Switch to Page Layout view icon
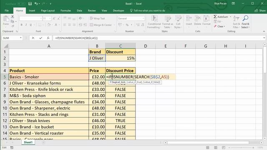267x150 pixels. pyautogui.click(x=216, y=147)
